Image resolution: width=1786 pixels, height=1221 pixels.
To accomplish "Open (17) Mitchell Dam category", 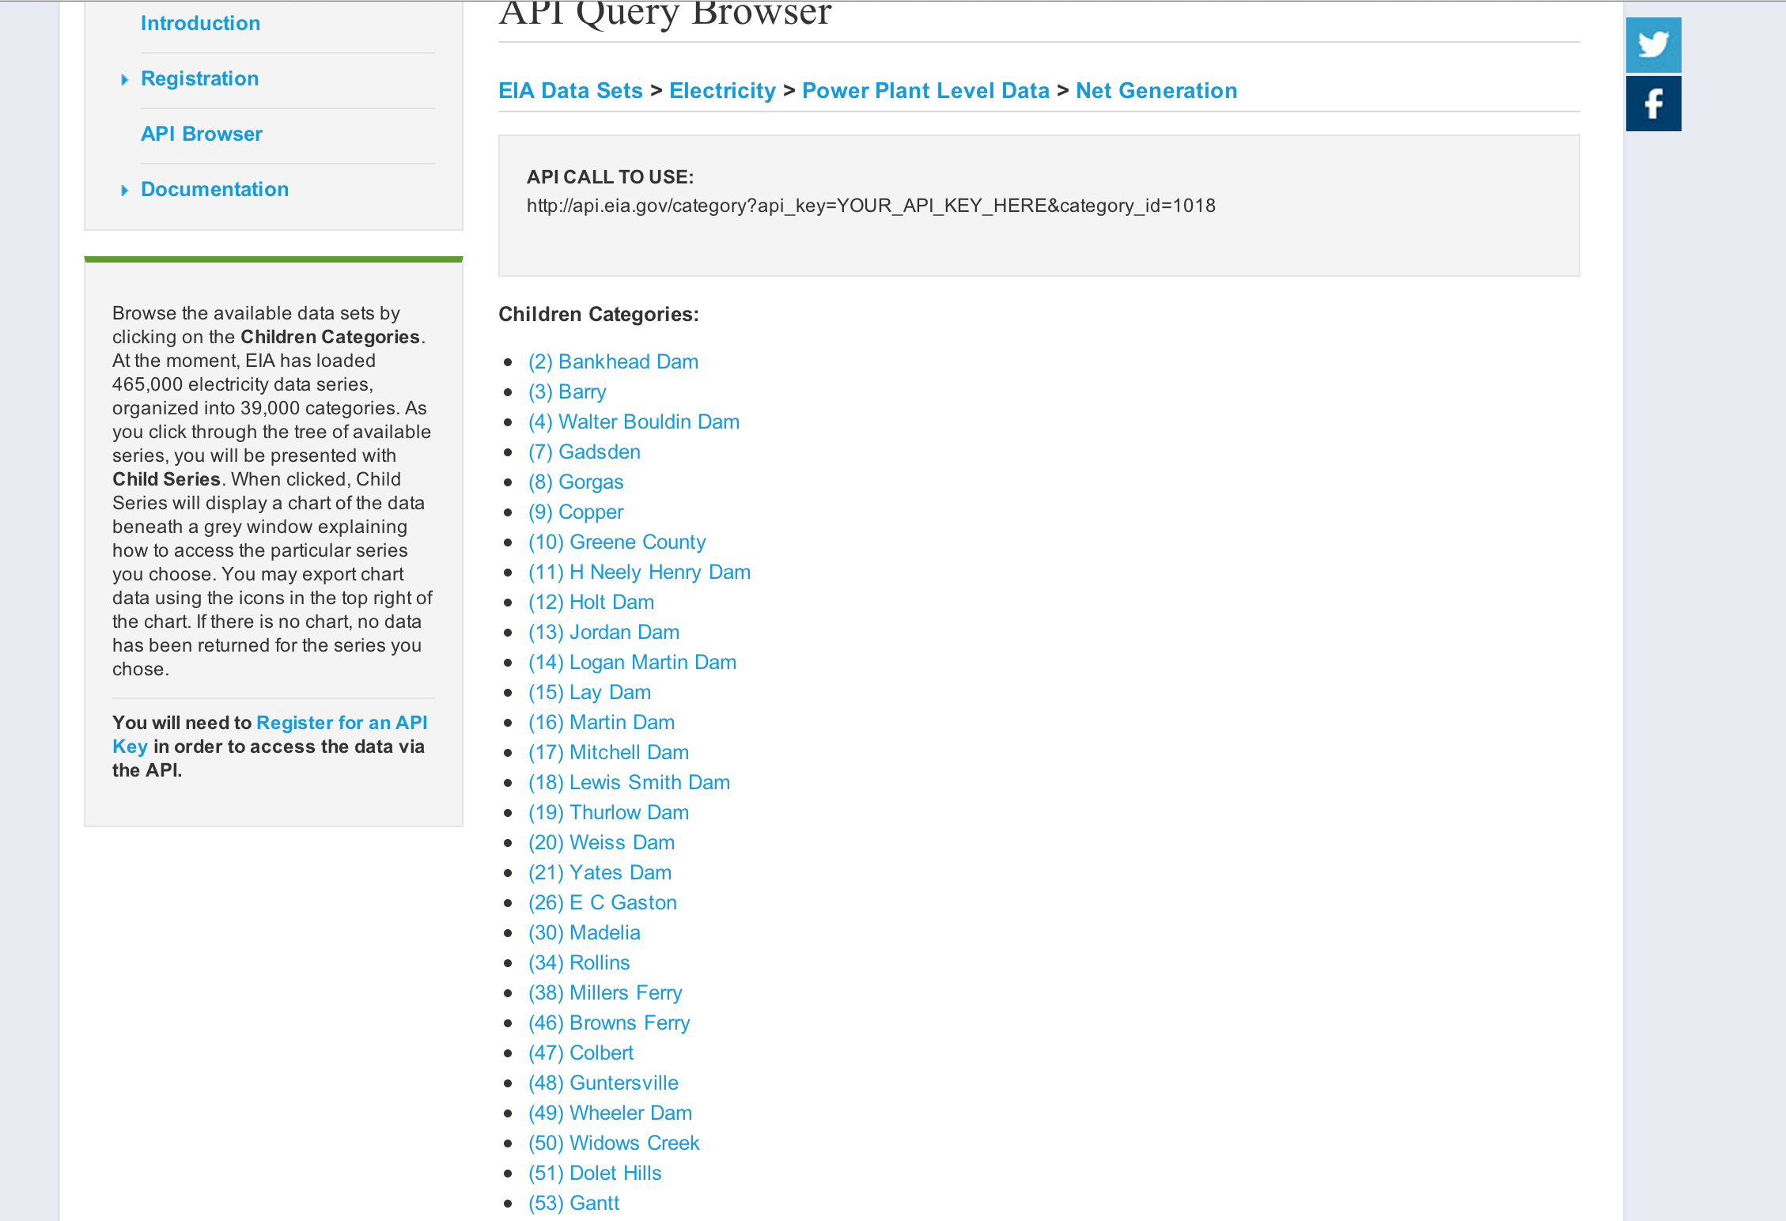I will 608,752.
